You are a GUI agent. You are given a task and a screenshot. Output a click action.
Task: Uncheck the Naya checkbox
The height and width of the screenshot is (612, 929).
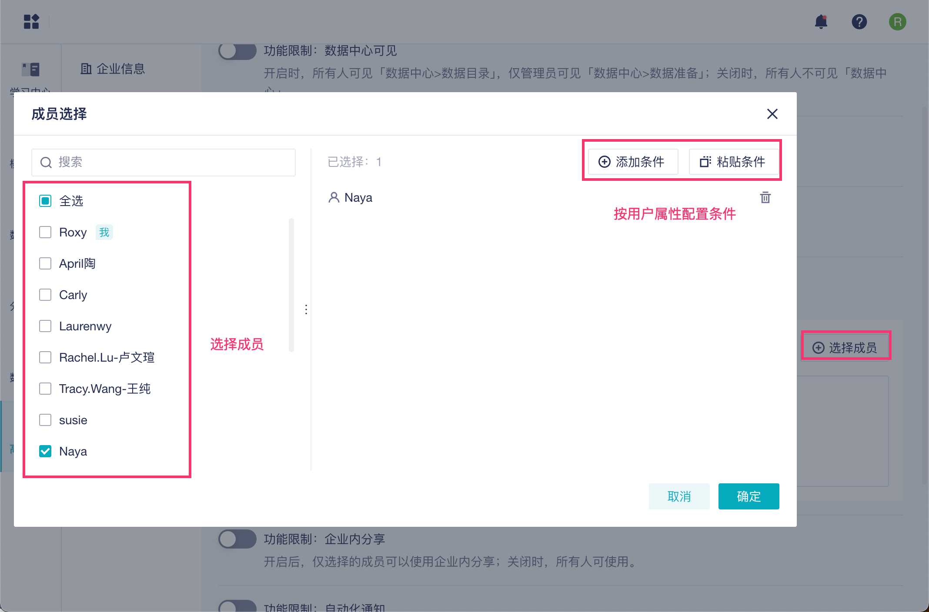point(45,451)
